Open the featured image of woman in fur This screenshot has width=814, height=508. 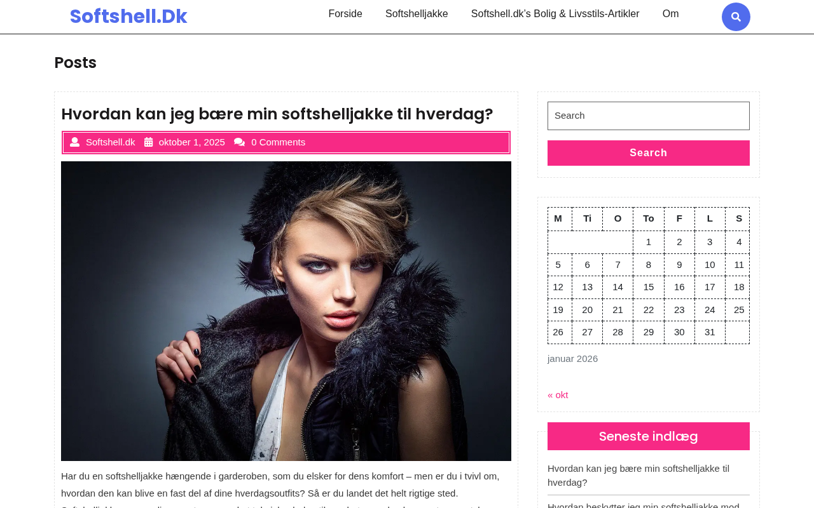point(286,311)
